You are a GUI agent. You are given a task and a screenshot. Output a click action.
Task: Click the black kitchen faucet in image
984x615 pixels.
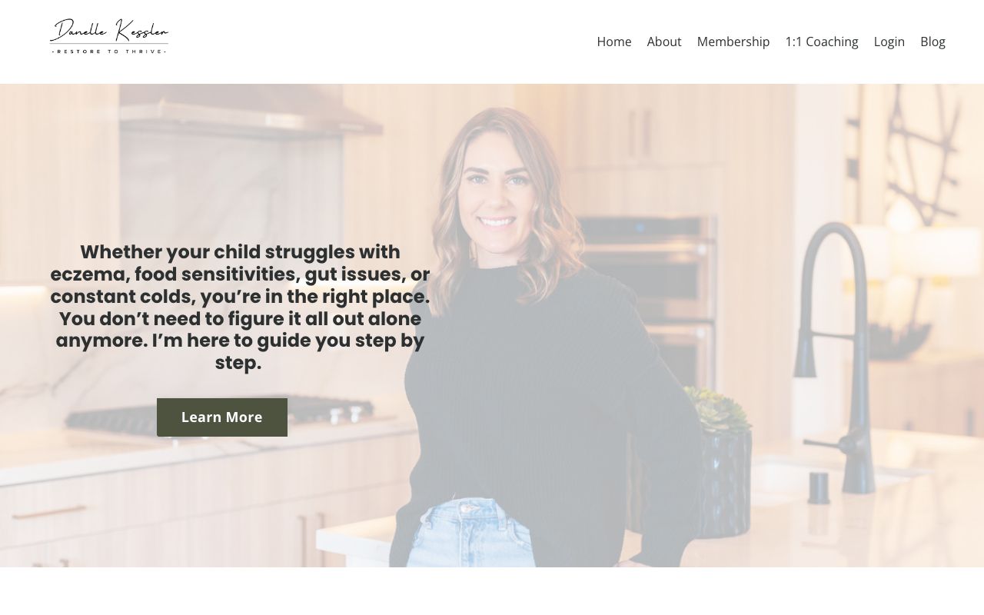click(838, 354)
